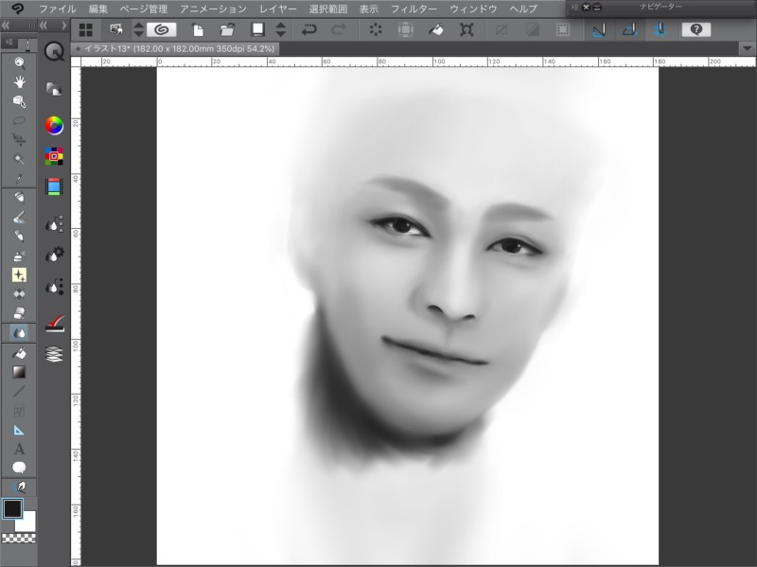
Task: Toggle Snap to Special Ruler
Action: tap(630, 30)
